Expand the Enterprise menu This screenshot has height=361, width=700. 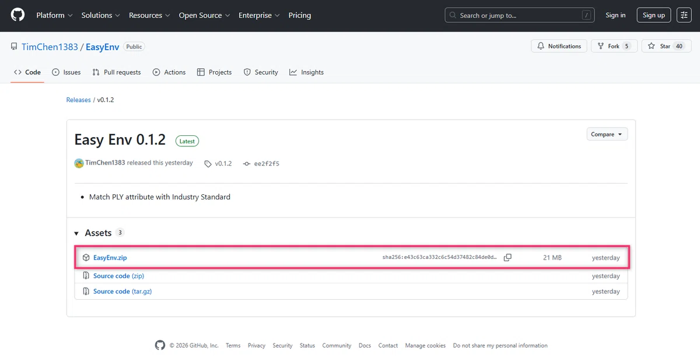tap(259, 15)
